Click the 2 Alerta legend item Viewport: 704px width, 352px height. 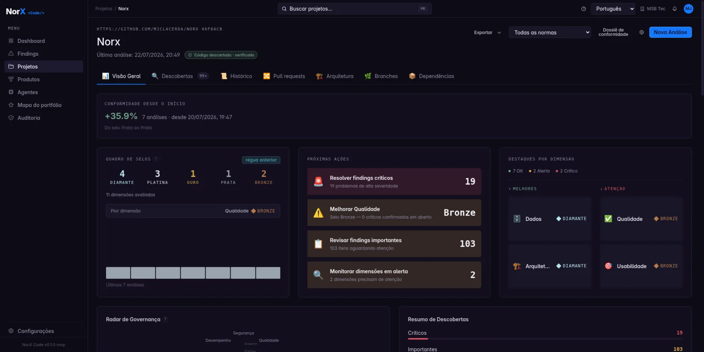click(539, 171)
